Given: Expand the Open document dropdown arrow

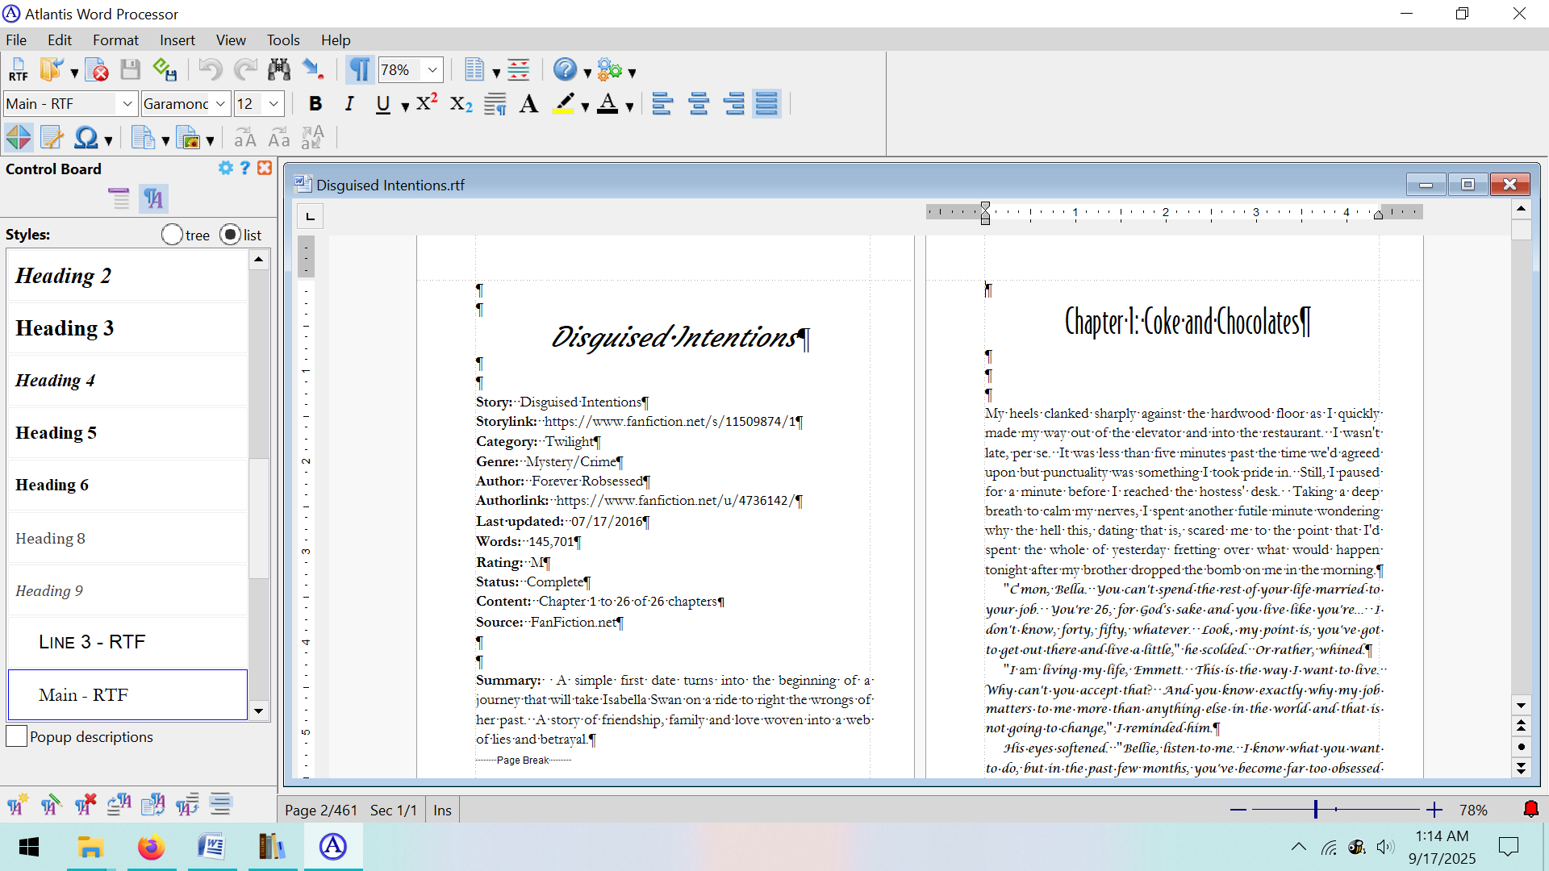Looking at the screenshot, I should (74, 73).
